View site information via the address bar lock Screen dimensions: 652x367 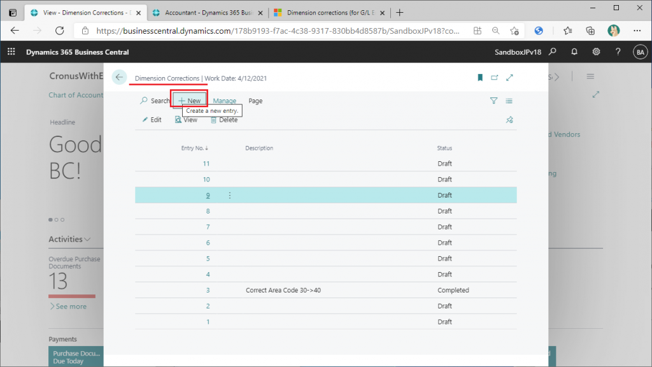(x=85, y=31)
